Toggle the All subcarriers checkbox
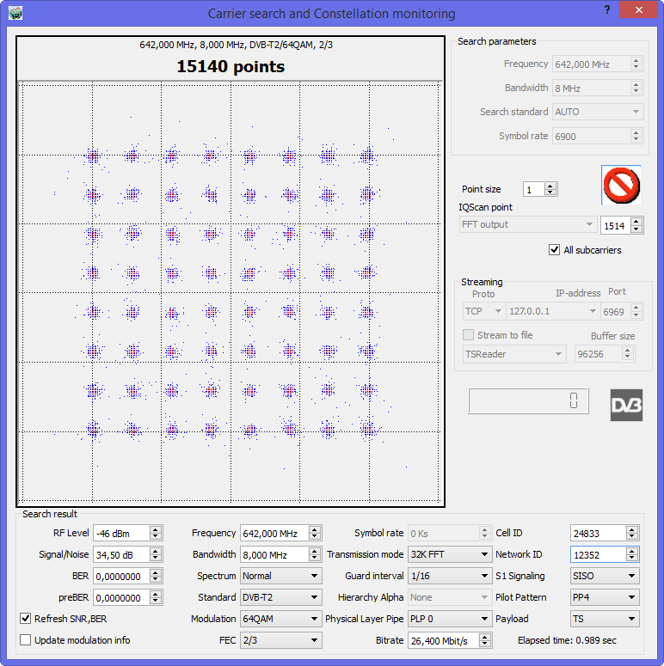 click(554, 250)
